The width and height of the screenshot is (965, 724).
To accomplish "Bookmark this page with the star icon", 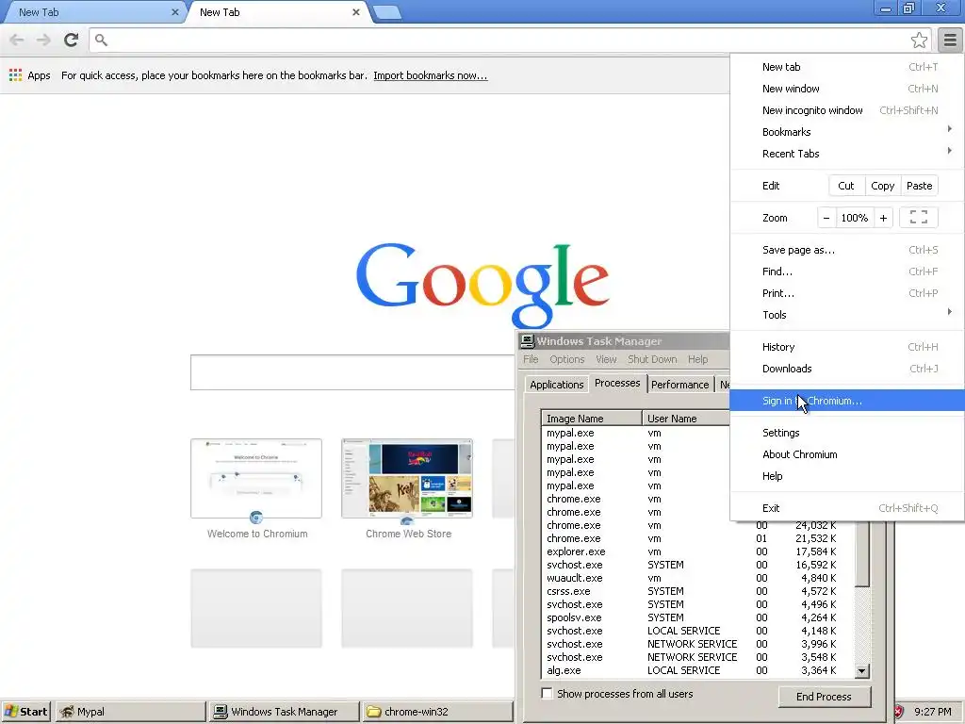I will click(919, 40).
